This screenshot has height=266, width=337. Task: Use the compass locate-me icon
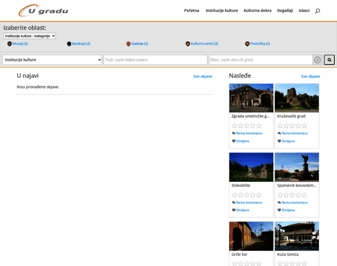pyautogui.click(x=317, y=60)
